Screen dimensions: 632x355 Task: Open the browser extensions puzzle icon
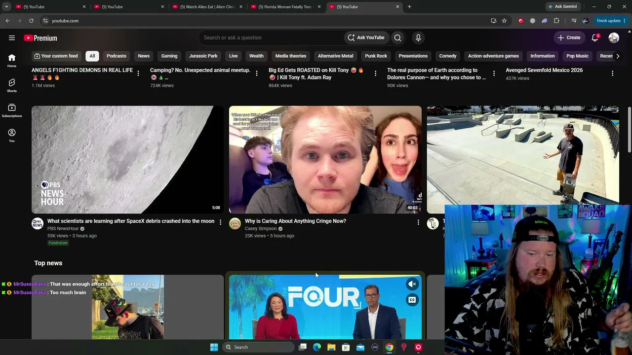pyautogui.click(x=556, y=21)
